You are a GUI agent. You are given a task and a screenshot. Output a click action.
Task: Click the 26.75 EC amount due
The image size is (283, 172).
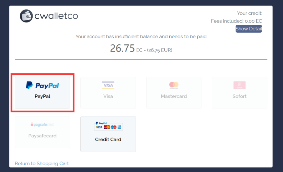[141, 48]
